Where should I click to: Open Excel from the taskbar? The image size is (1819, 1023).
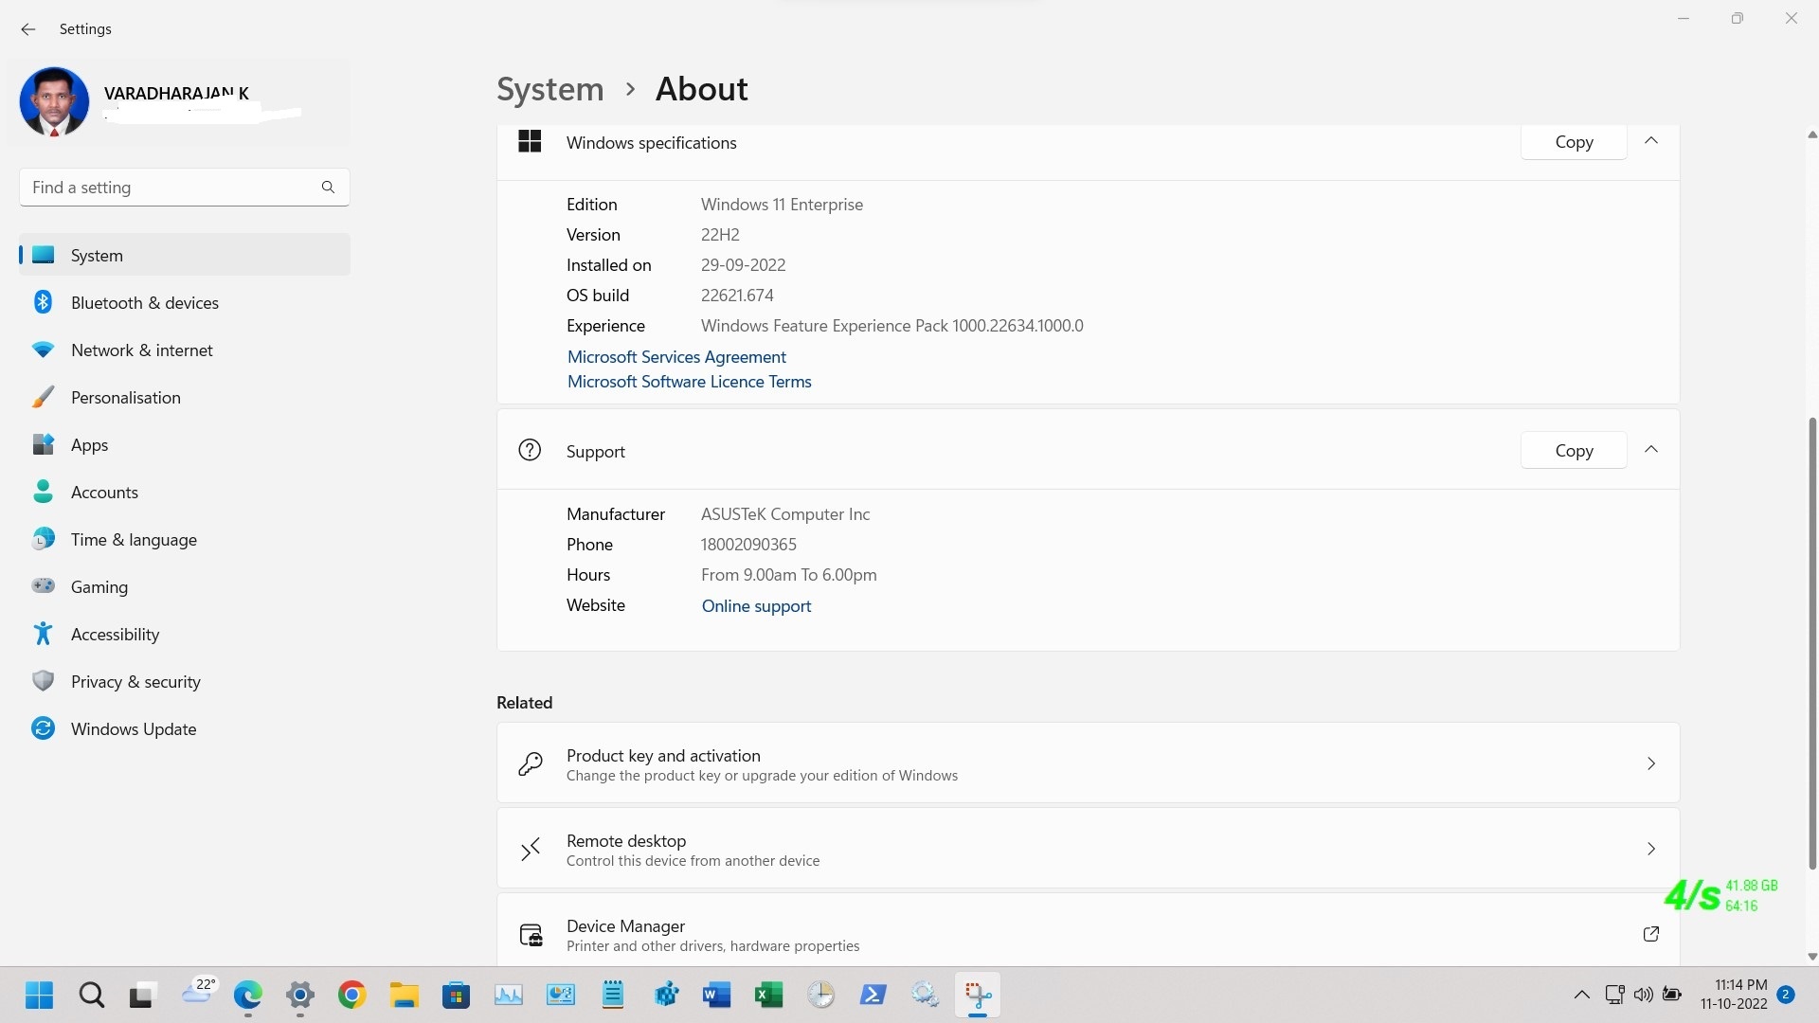coord(768,995)
